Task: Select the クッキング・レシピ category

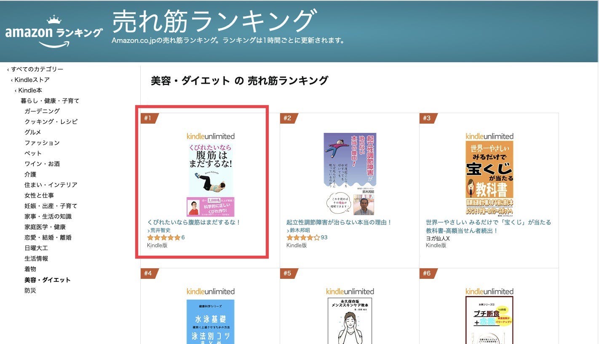Action: 51,122
